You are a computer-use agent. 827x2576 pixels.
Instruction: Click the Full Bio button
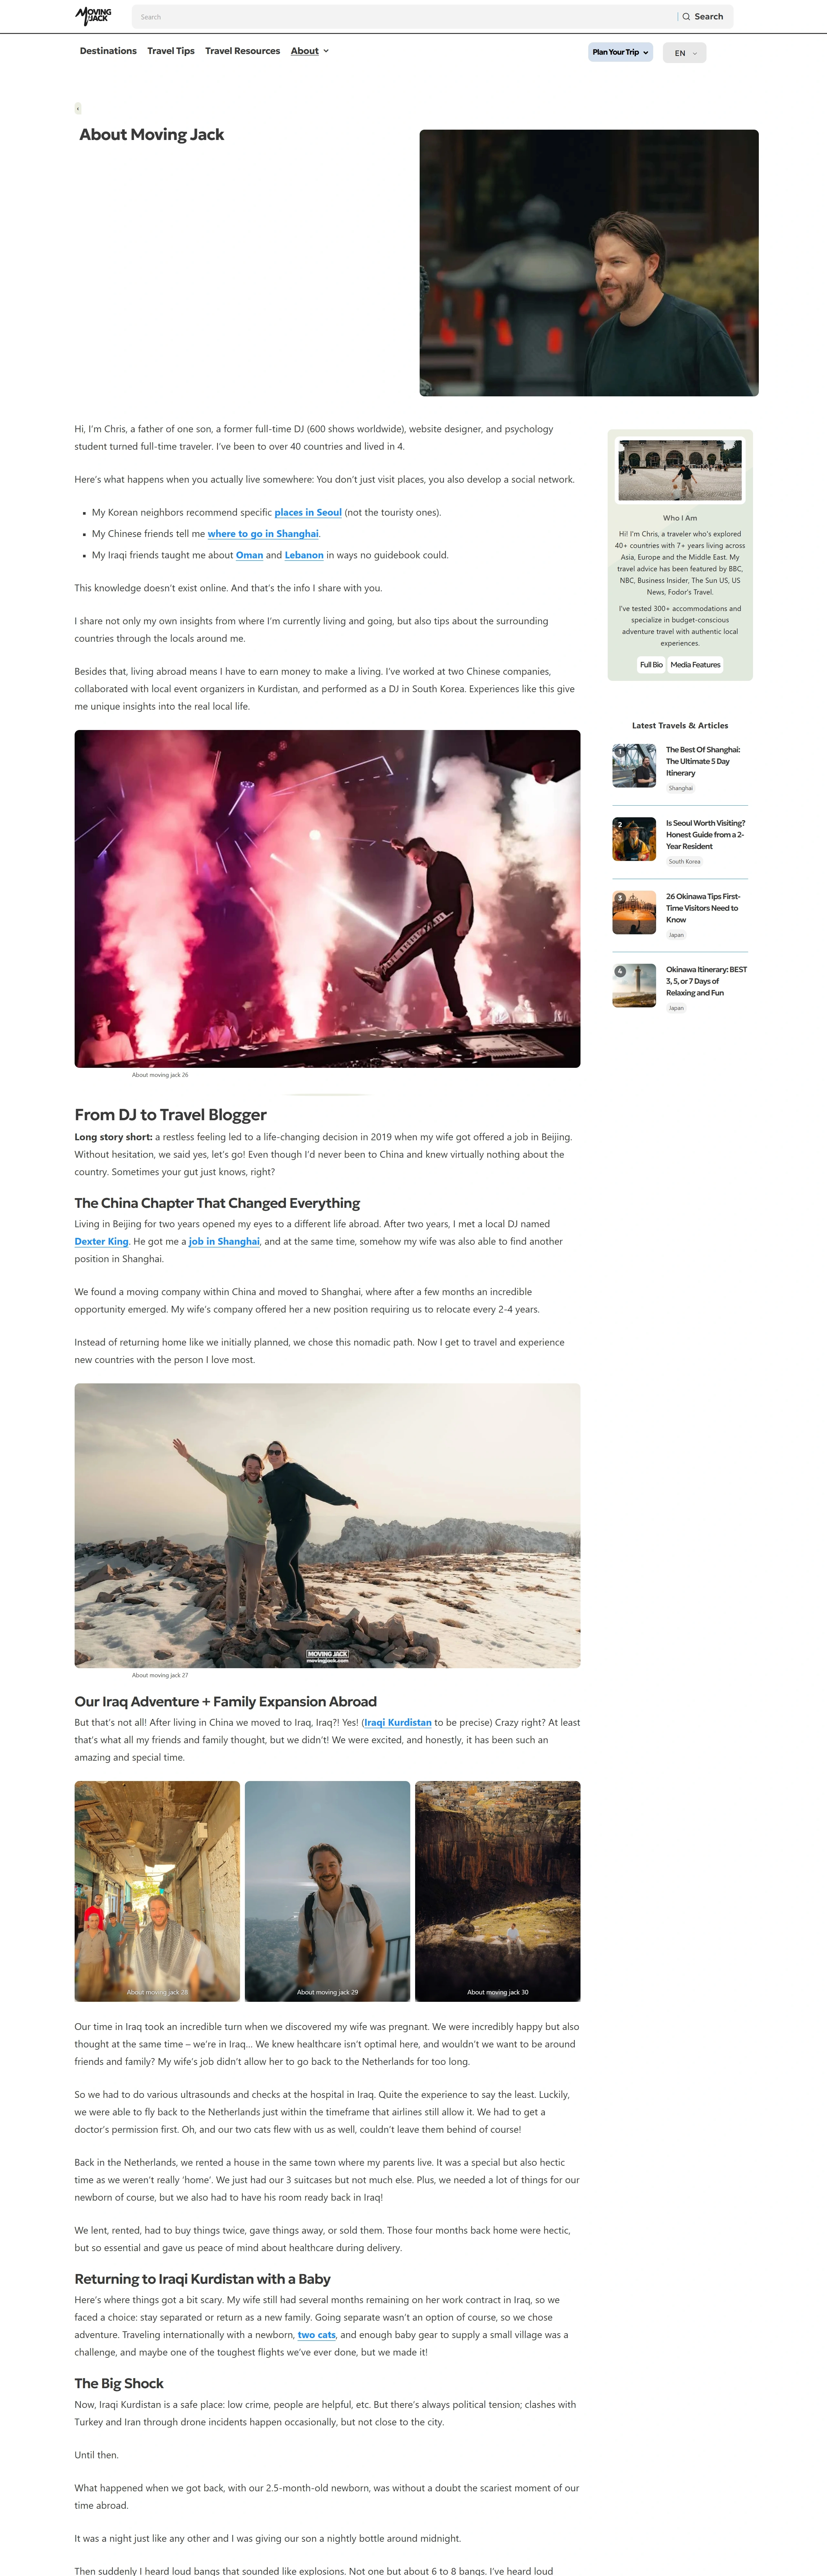[651, 665]
